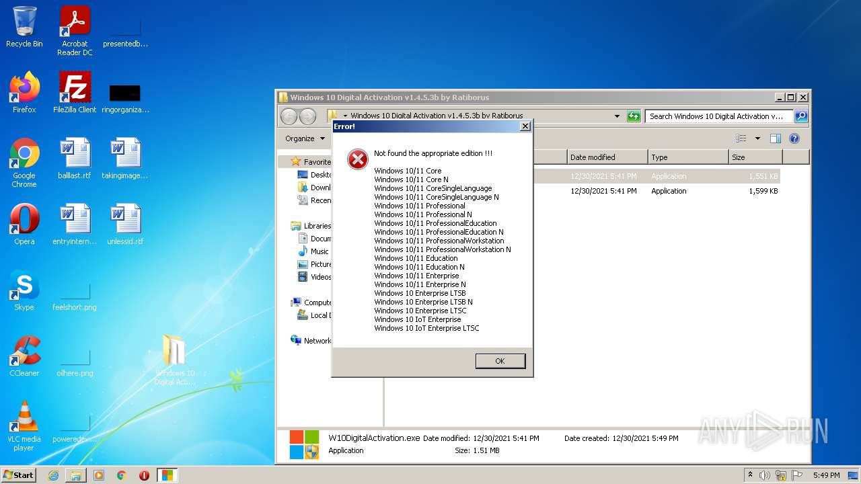Select presentedb file on desktop
The width and height of the screenshot is (861, 484).
125,34
